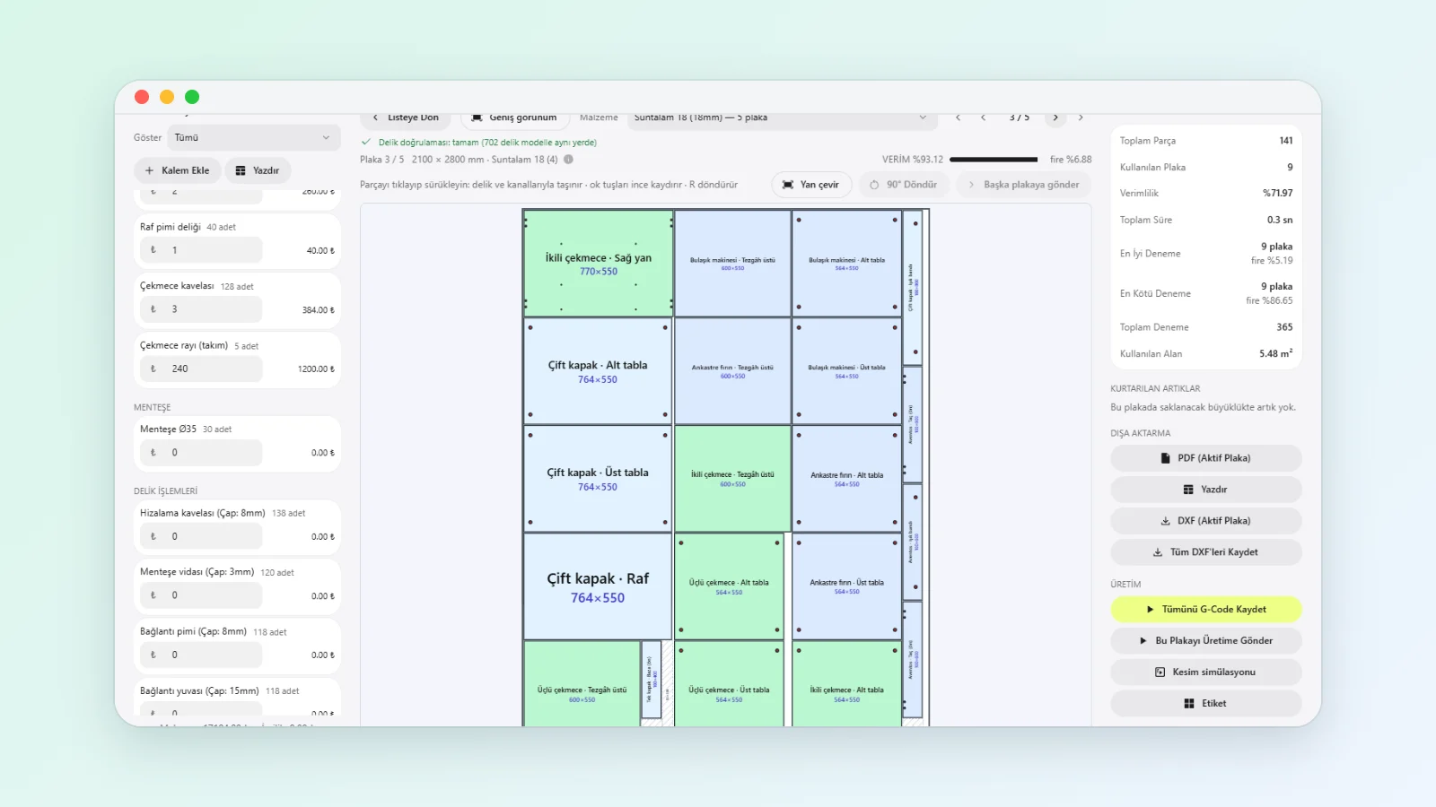Image resolution: width=1436 pixels, height=807 pixels.
Task: Click Tümünü G-Code Kaydet
Action: click(1205, 610)
